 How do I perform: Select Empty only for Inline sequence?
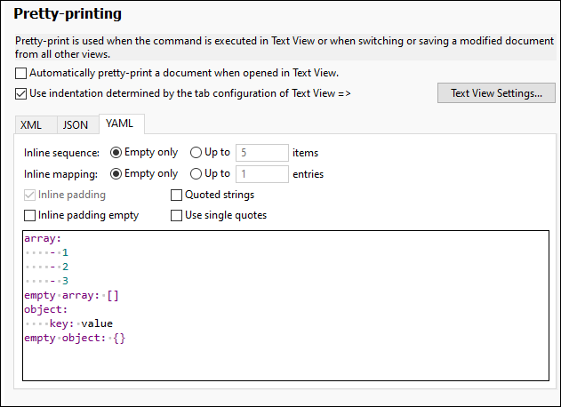pos(116,153)
